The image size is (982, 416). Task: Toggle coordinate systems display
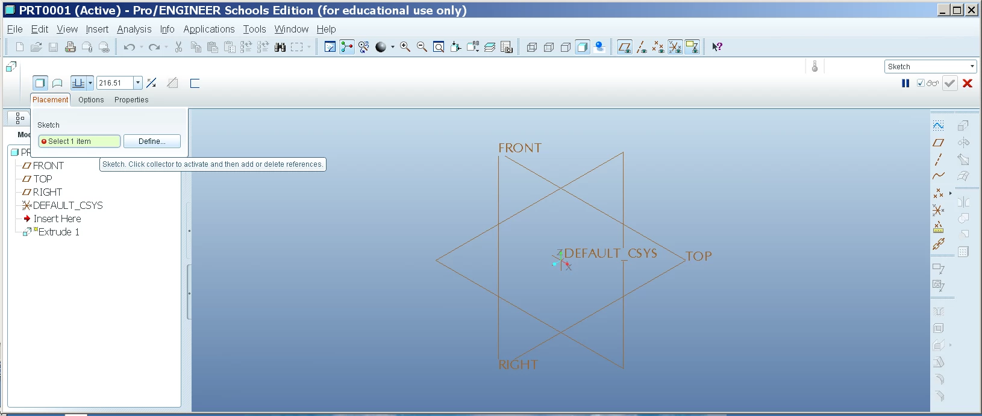(x=675, y=47)
